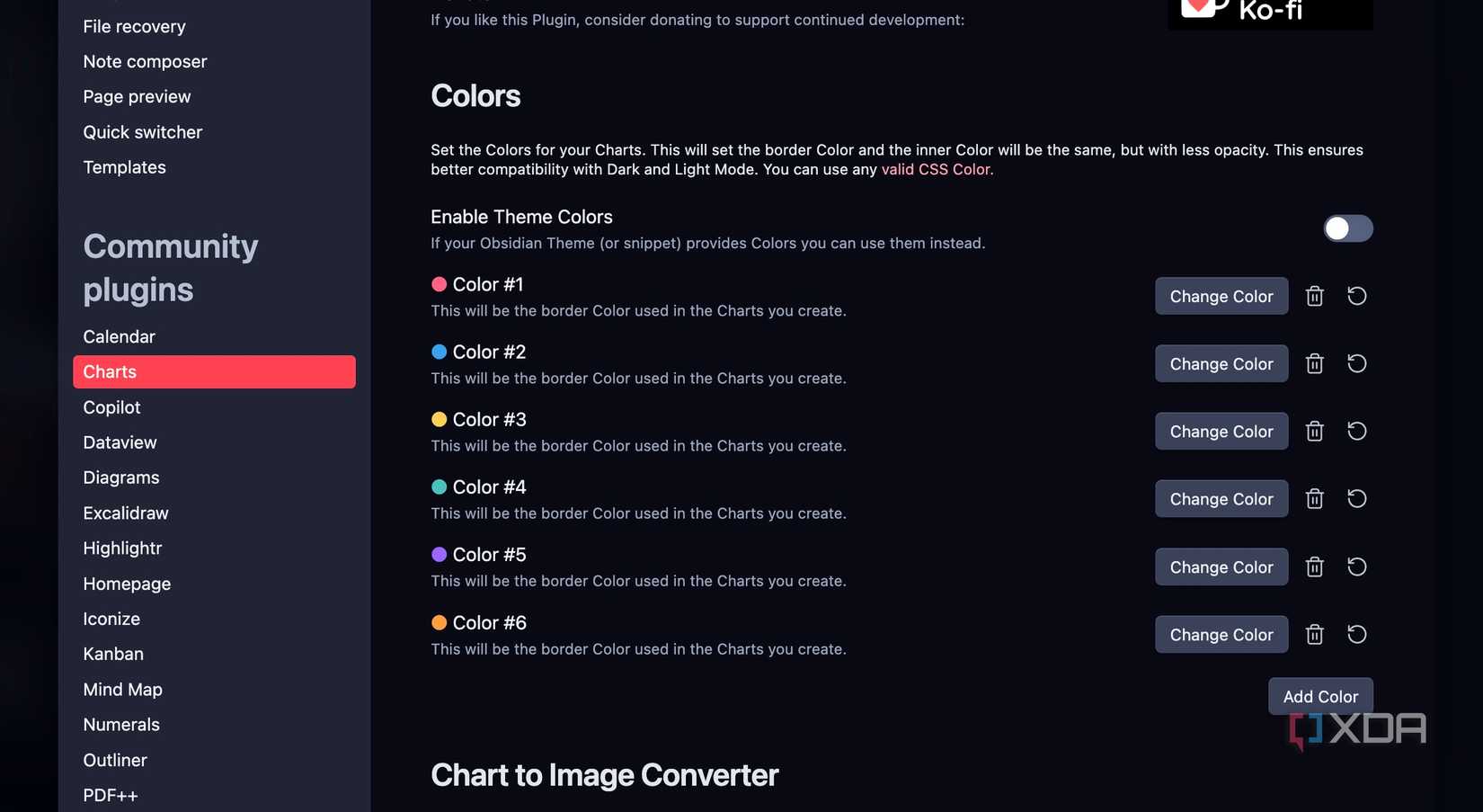1483x812 pixels.
Task: Delete Color #5 with the trash icon
Action: click(x=1314, y=567)
